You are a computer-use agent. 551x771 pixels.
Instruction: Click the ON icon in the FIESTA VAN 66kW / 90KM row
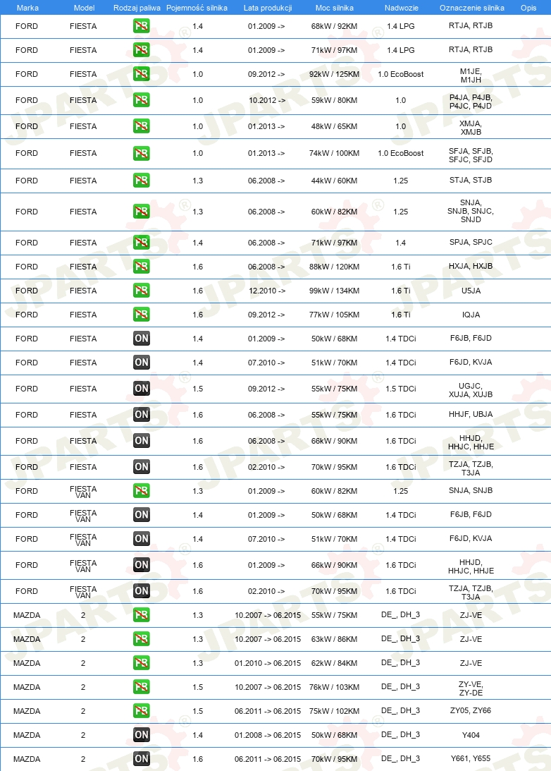point(142,565)
